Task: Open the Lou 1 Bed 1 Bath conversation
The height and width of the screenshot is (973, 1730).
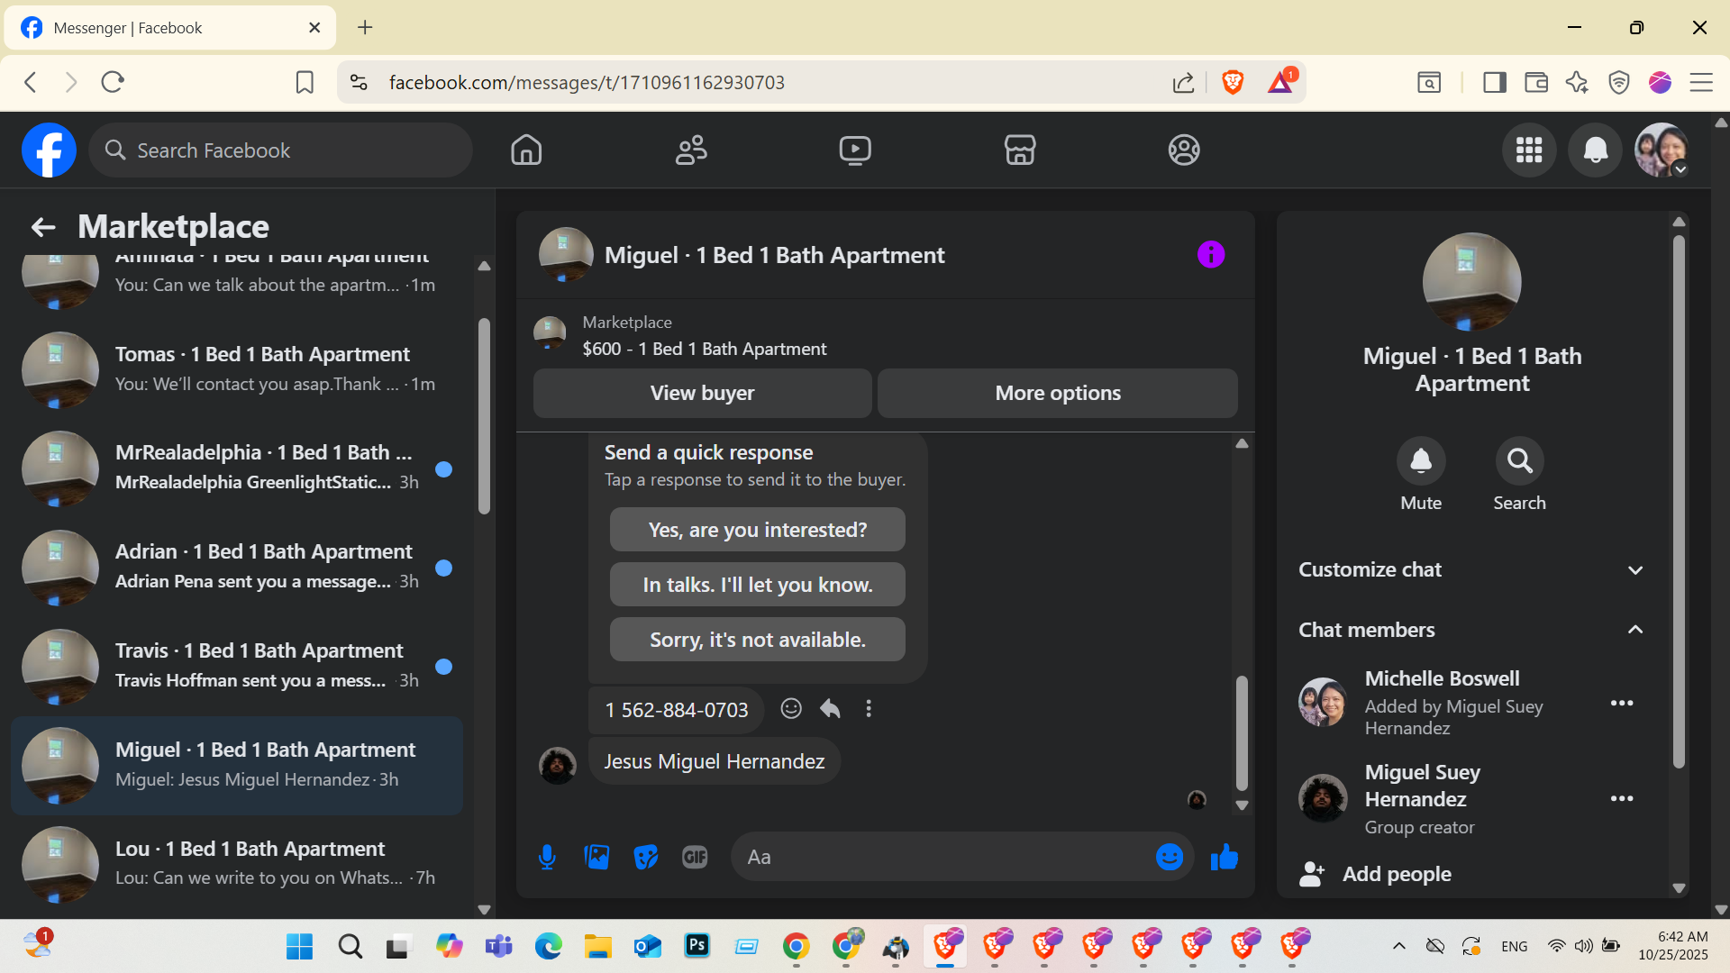Action: (237, 863)
